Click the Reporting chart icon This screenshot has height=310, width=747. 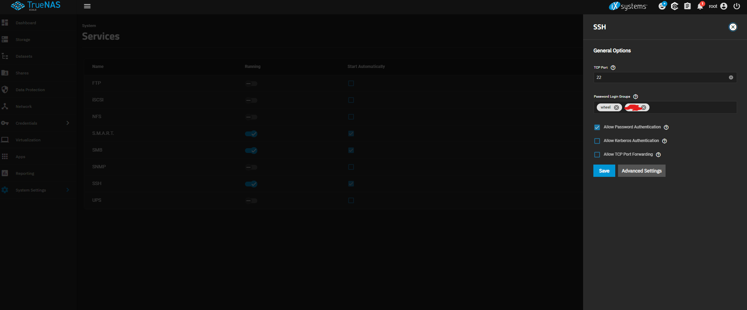point(5,173)
